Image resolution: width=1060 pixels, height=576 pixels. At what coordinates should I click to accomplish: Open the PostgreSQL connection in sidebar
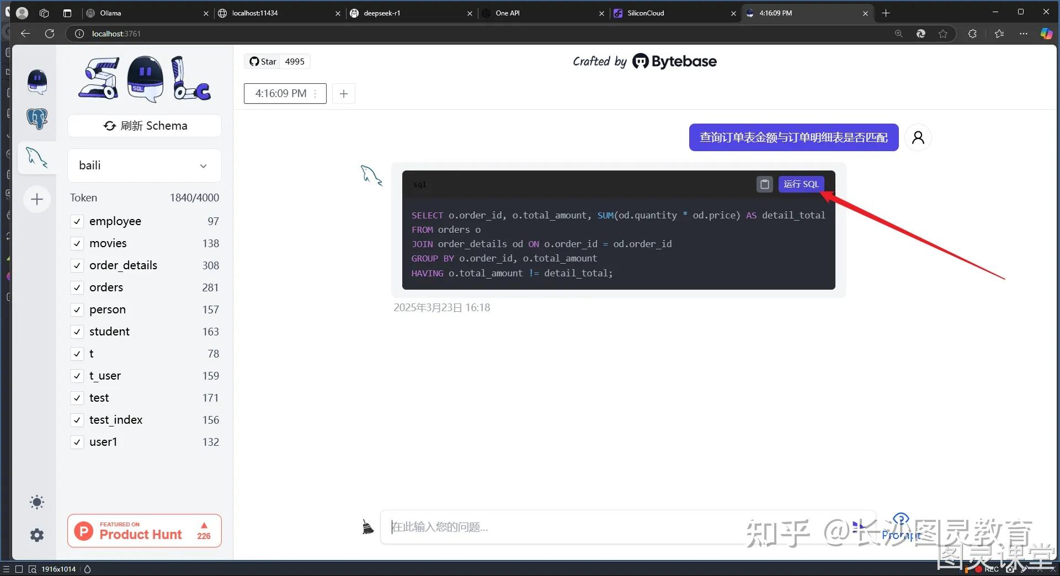point(36,119)
